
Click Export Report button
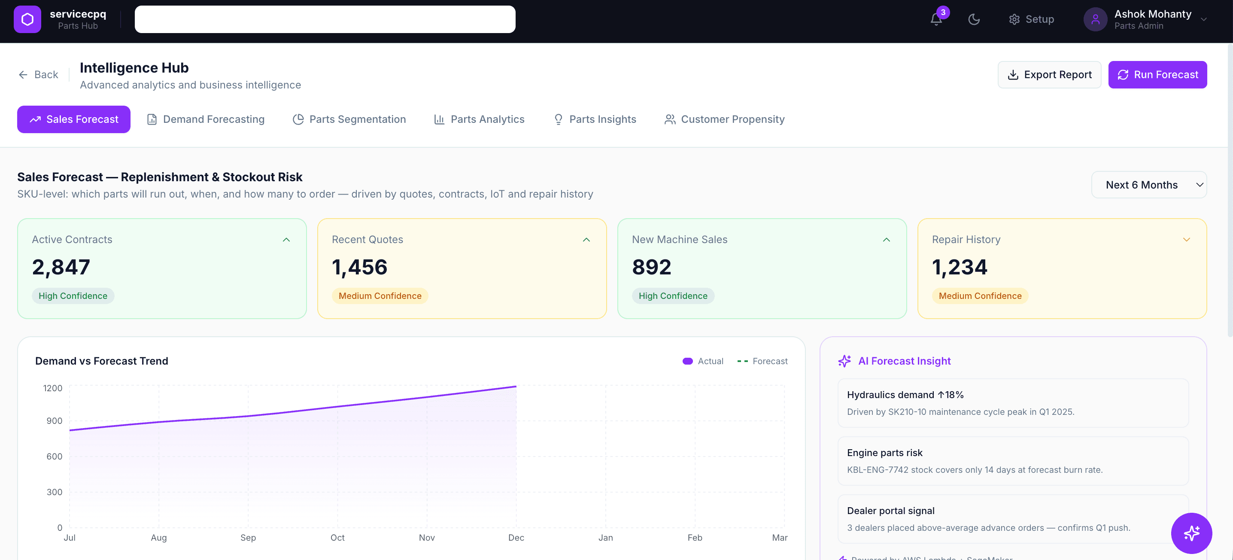[x=1049, y=75]
